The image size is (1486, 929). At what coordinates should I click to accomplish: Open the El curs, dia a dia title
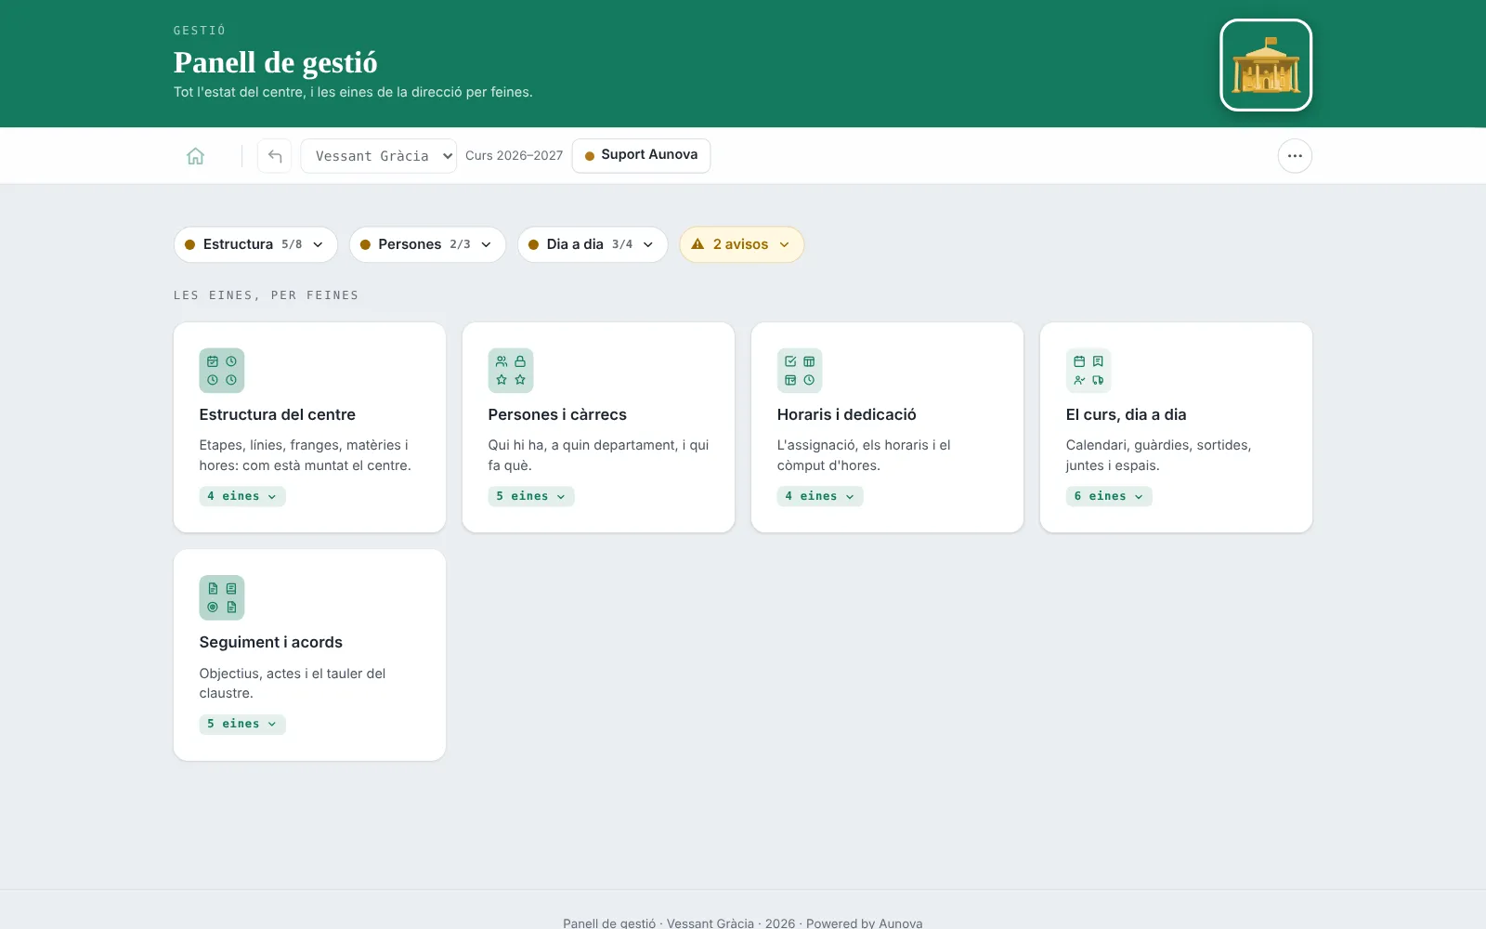pos(1127,414)
